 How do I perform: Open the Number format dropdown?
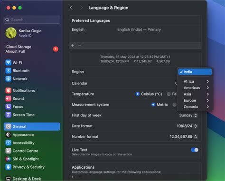(x=183, y=136)
